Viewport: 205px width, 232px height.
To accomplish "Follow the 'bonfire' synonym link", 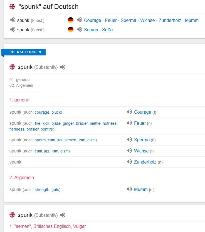I will pyautogui.click(x=47, y=129).
